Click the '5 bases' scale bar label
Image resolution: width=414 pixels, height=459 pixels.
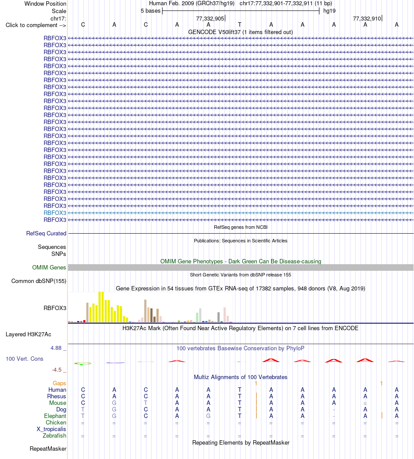(x=150, y=11)
